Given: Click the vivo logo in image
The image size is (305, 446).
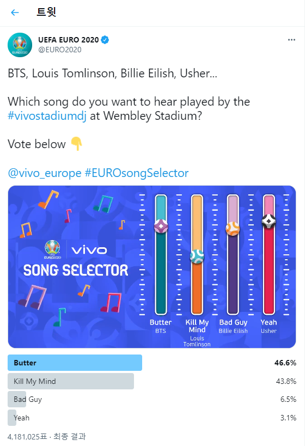Looking at the screenshot, I should click(89, 251).
